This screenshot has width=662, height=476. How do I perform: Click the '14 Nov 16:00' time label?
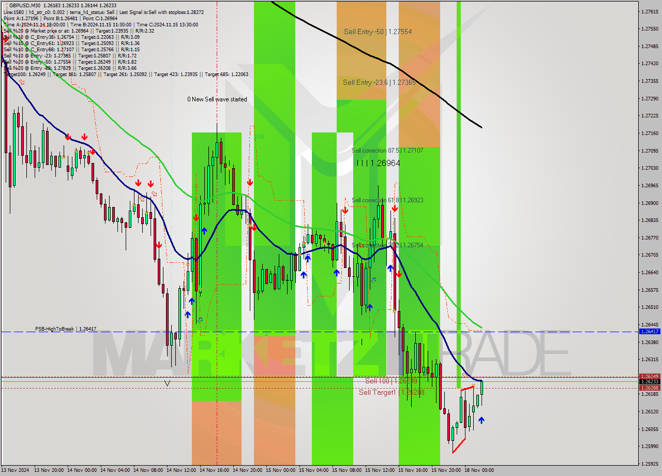pyautogui.click(x=214, y=470)
